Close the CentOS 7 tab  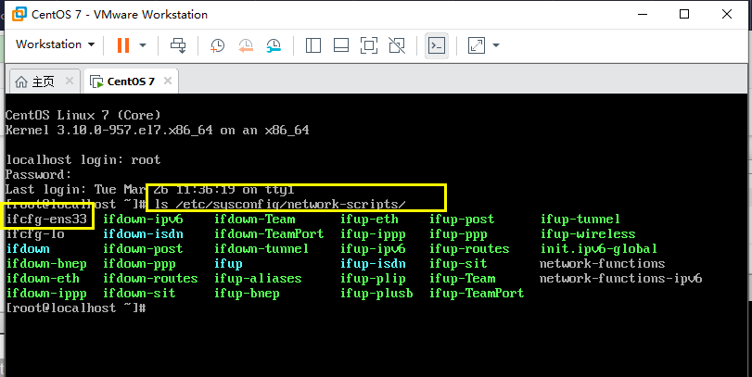[x=168, y=81]
